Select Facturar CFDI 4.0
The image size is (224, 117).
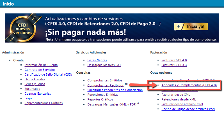pos(174,60)
